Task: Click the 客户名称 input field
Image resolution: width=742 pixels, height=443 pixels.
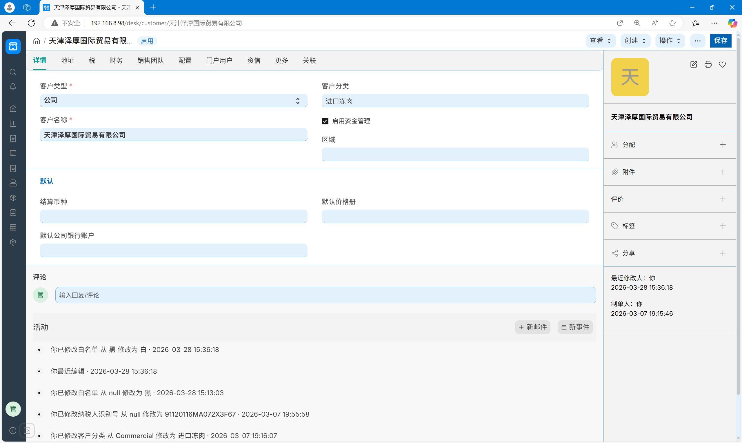Action: [174, 135]
